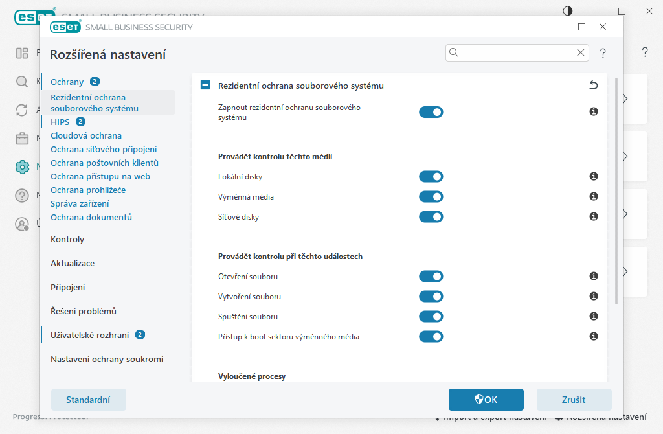Open HIPS settings in the sidebar
The width and height of the screenshot is (663, 434).
click(60, 122)
